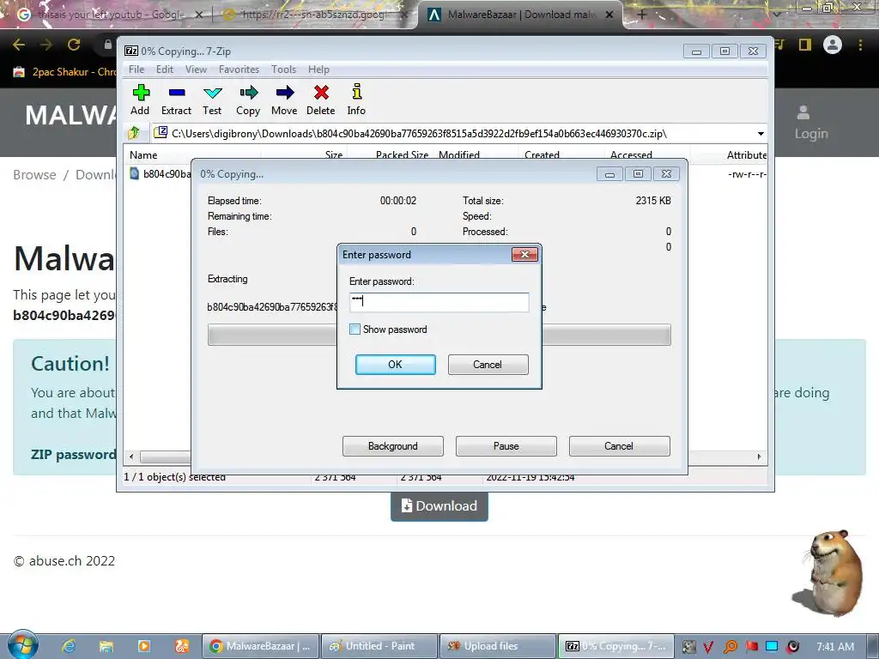This screenshot has height=659, width=879.
Task: Cancel the Enter password dialog
Action: pyautogui.click(x=488, y=364)
